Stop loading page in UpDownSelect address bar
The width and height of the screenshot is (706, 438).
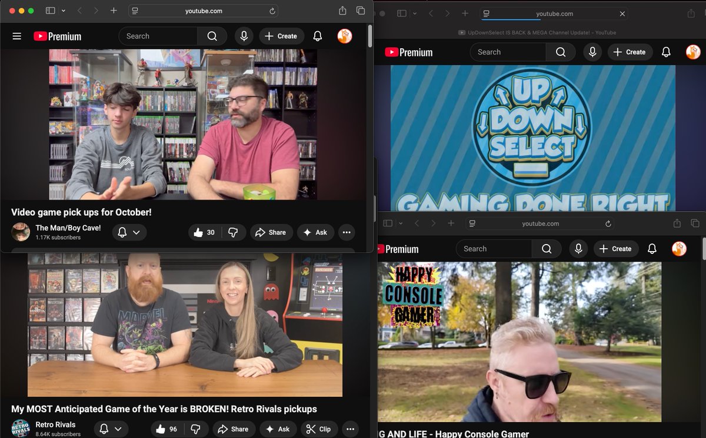[622, 14]
